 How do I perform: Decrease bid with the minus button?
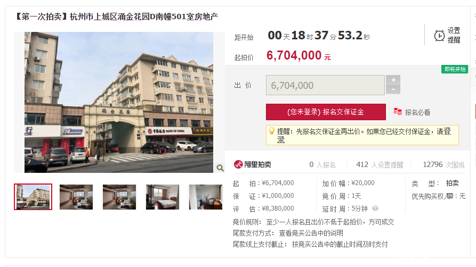click(x=393, y=89)
